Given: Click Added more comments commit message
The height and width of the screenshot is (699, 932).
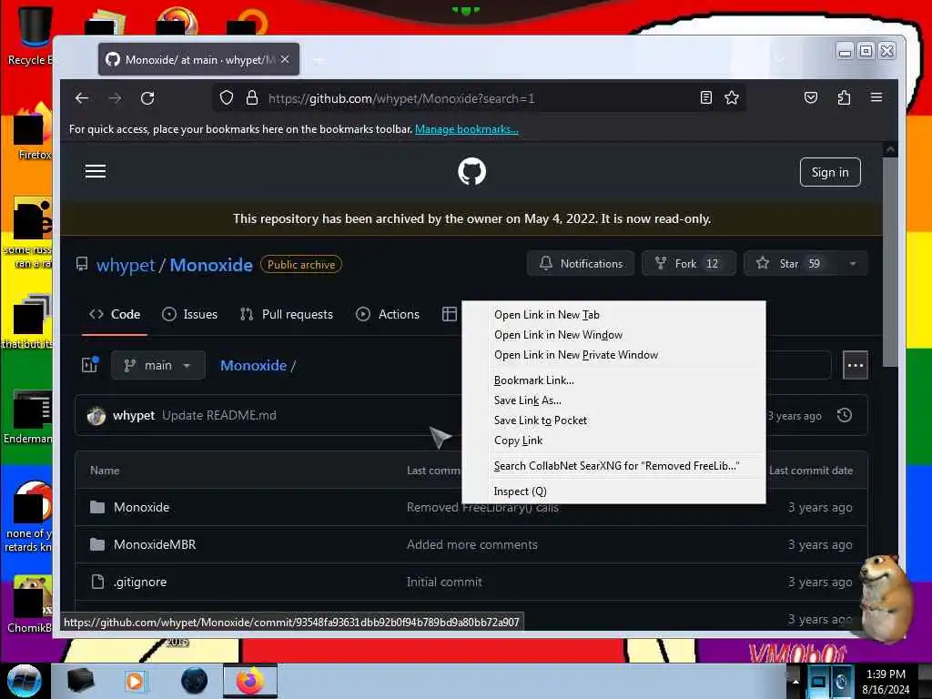Looking at the screenshot, I should 472,544.
